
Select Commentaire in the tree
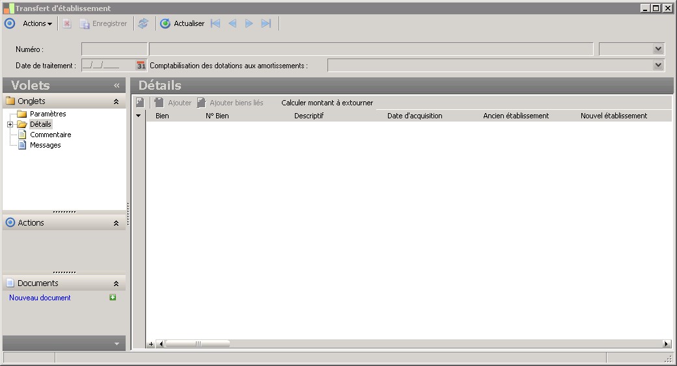[x=51, y=135]
